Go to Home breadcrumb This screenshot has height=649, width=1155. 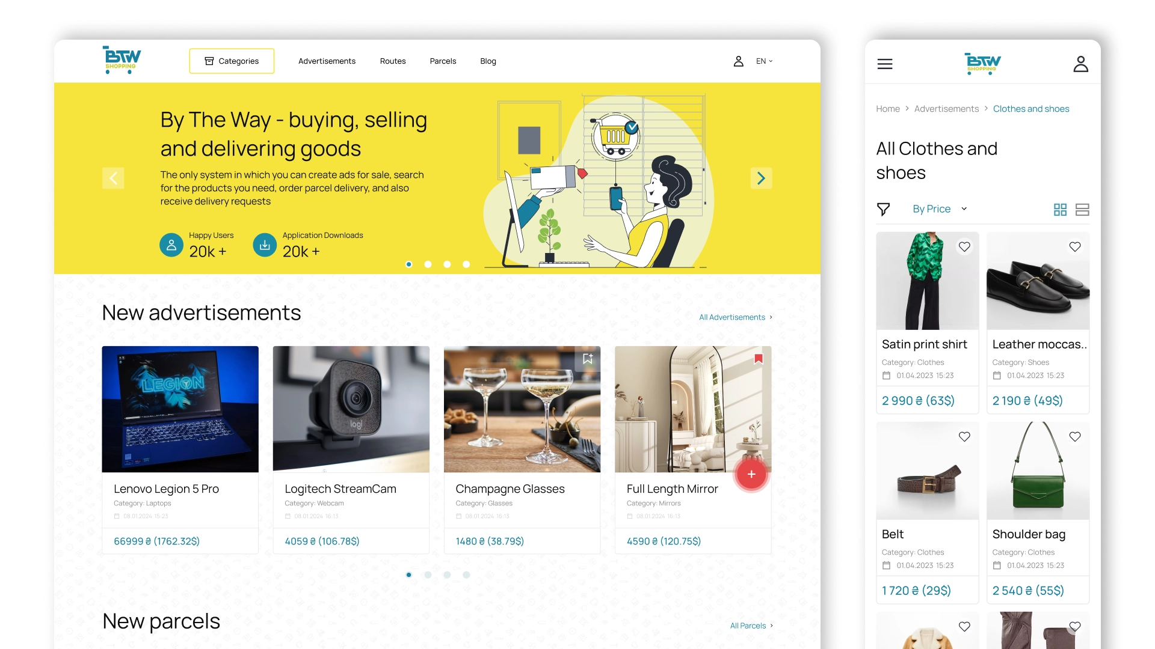tap(888, 109)
